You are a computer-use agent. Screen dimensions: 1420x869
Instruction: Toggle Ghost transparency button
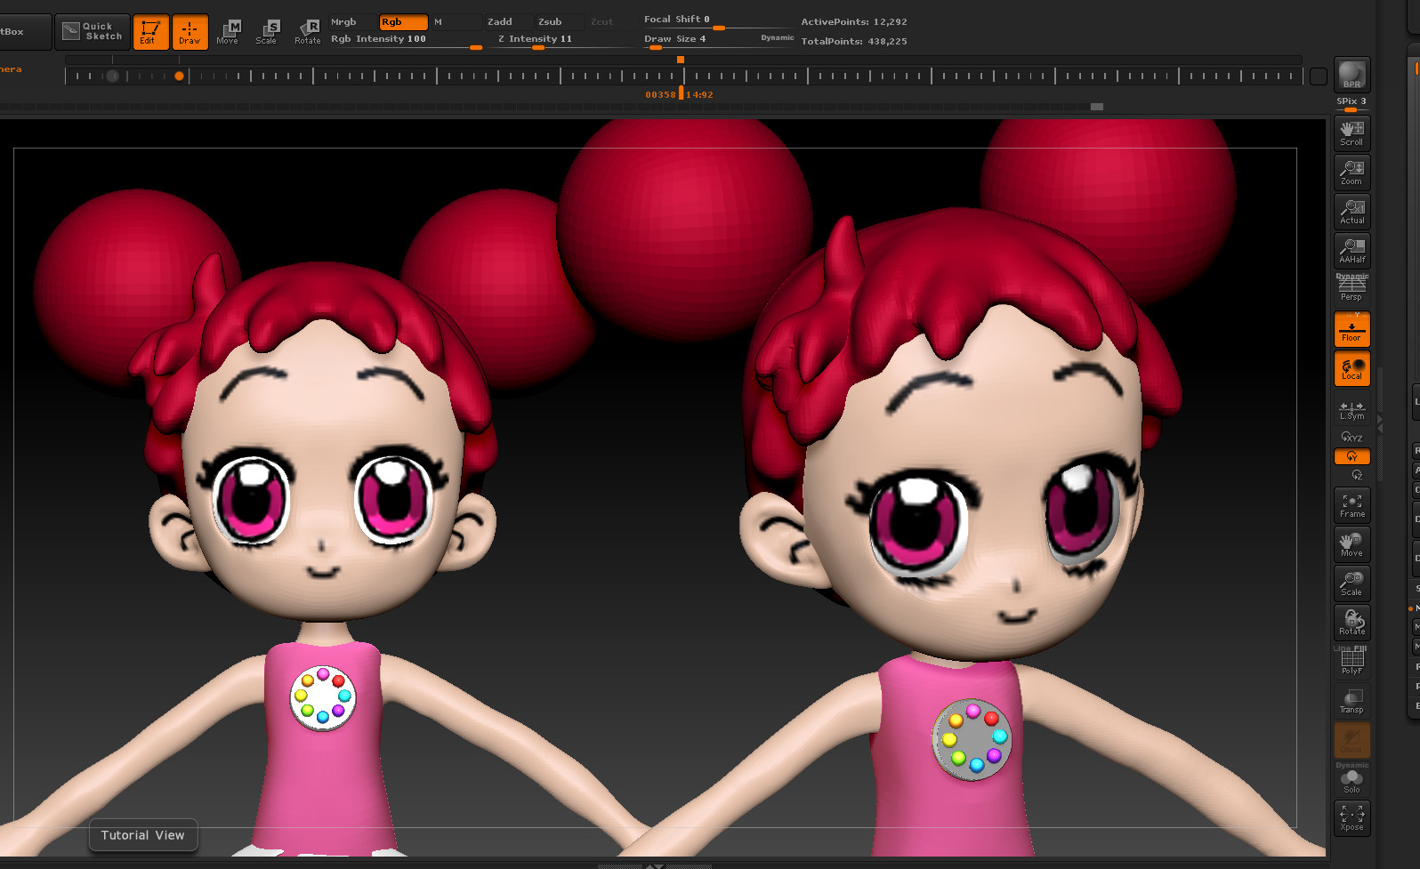(x=1351, y=740)
